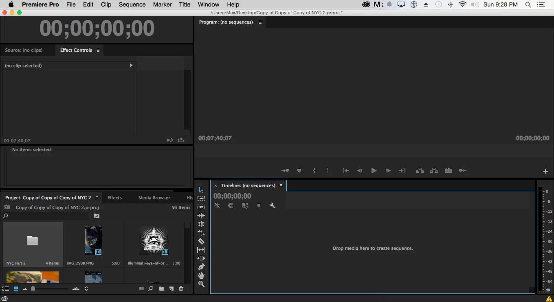Click zoom out small mountains icon
The height and width of the screenshot is (302, 554).
[x=25, y=289]
